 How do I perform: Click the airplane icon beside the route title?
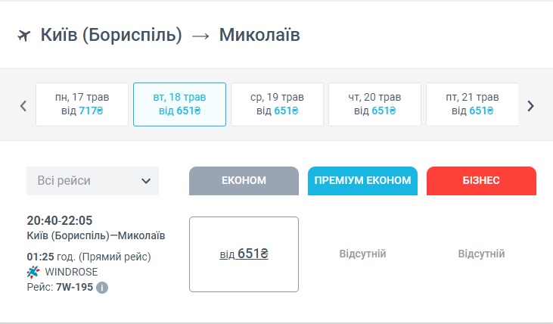(x=23, y=36)
